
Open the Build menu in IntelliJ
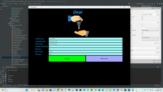[26, 1]
